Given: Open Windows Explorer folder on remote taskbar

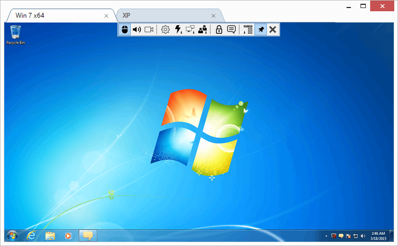Looking at the screenshot, I should [50, 236].
